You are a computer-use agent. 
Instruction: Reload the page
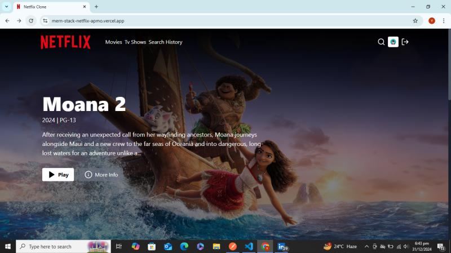click(x=31, y=21)
